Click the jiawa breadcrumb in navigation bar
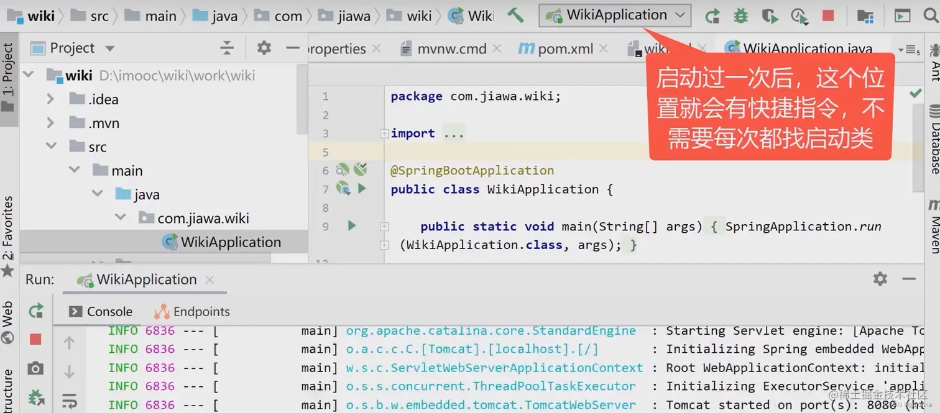This screenshot has height=413, width=940. pyautogui.click(x=344, y=16)
